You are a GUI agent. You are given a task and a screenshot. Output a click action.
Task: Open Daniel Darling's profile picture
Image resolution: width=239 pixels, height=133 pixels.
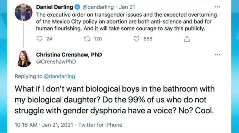23,12
